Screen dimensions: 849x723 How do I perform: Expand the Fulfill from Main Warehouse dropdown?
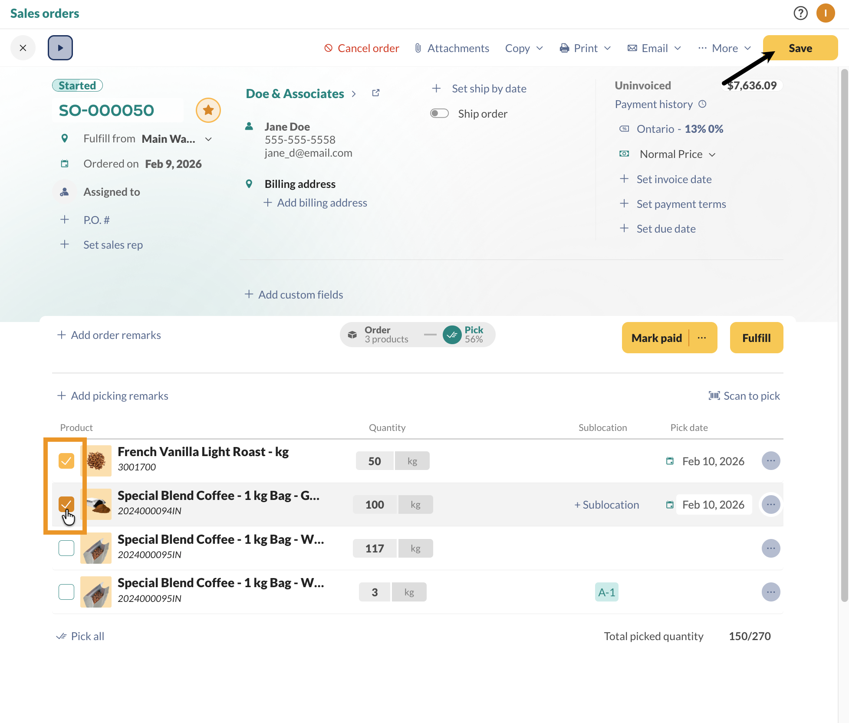(x=208, y=139)
